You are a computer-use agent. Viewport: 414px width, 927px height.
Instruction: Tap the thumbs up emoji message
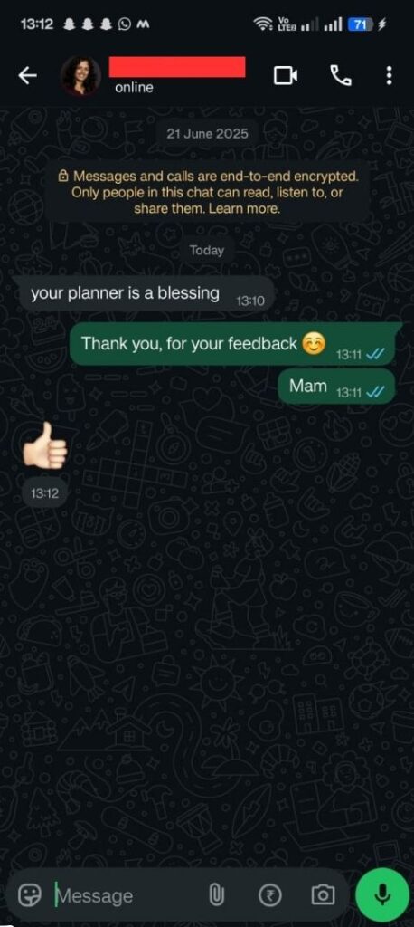(x=45, y=447)
